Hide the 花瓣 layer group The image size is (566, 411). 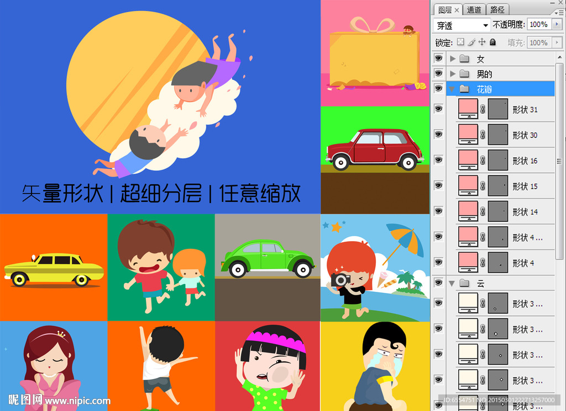click(438, 89)
